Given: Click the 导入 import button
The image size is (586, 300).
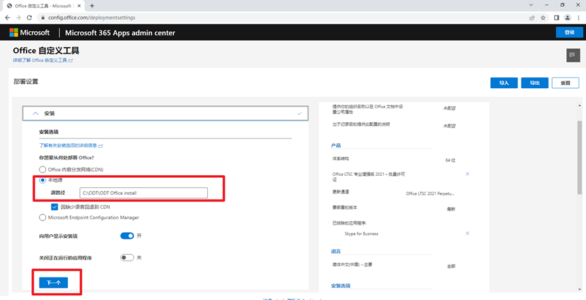Looking at the screenshot, I should [x=504, y=83].
